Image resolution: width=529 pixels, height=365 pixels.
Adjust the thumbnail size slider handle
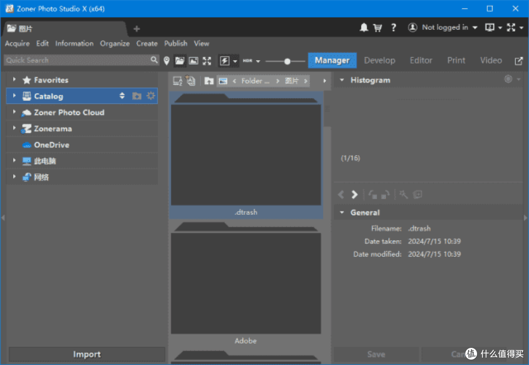click(287, 61)
